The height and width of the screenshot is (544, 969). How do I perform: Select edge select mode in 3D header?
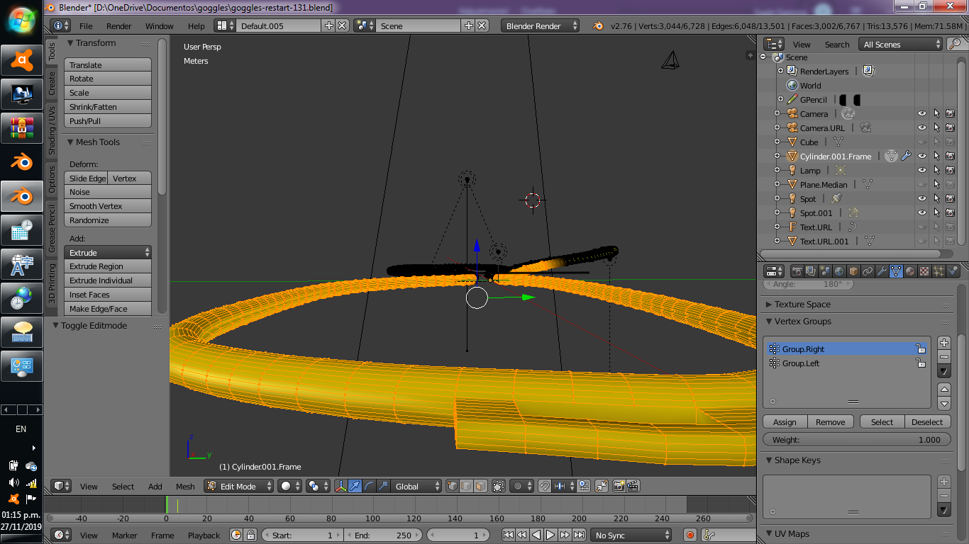[466, 486]
